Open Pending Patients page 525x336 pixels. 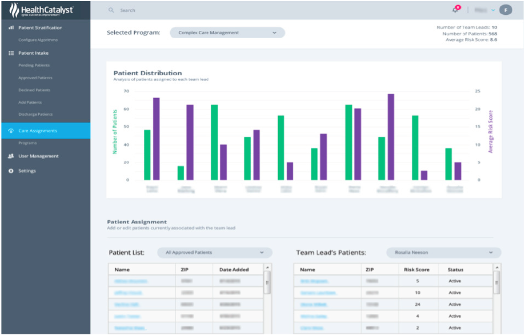tap(34, 65)
